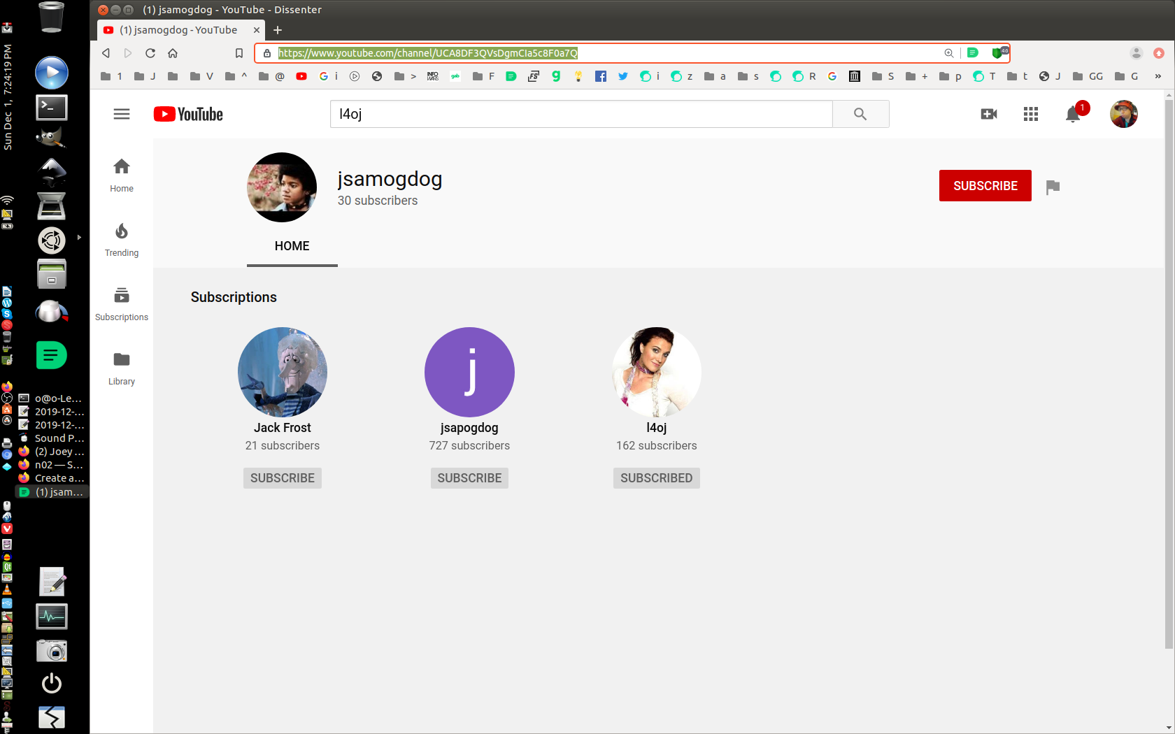Image resolution: width=1175 pixels, height=734 pixels.
Task: Open Trending in the sidebar
Action: tap(122, 240)
